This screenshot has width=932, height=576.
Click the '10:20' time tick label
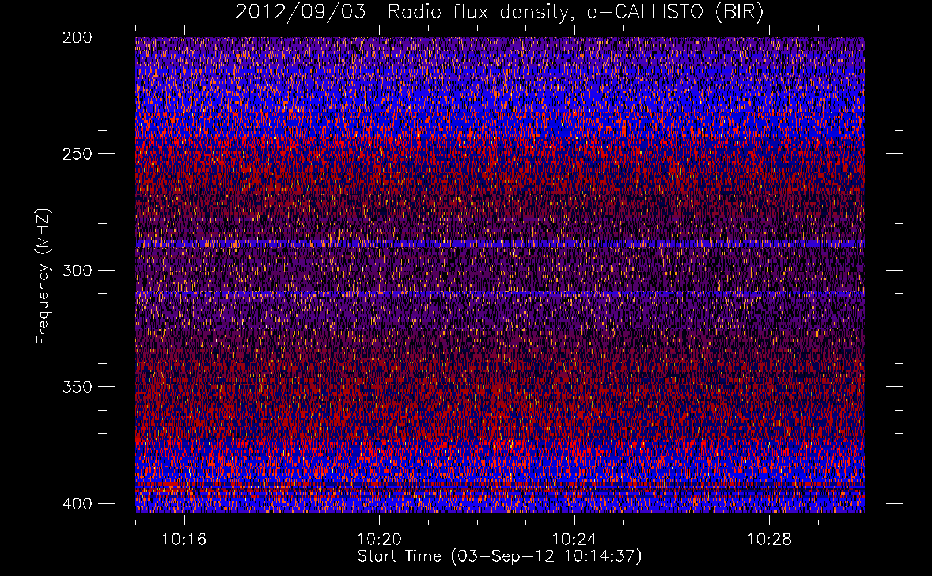pyautogui.click(x=379, y=540)
